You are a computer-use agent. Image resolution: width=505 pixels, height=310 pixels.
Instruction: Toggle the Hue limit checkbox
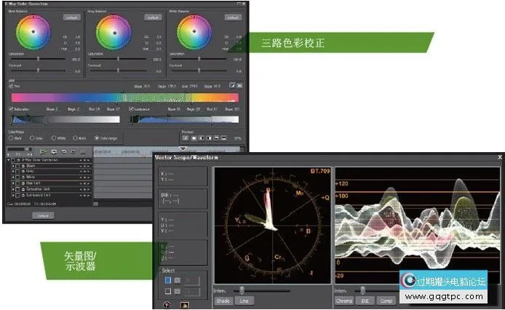click(x=12, y=85)
